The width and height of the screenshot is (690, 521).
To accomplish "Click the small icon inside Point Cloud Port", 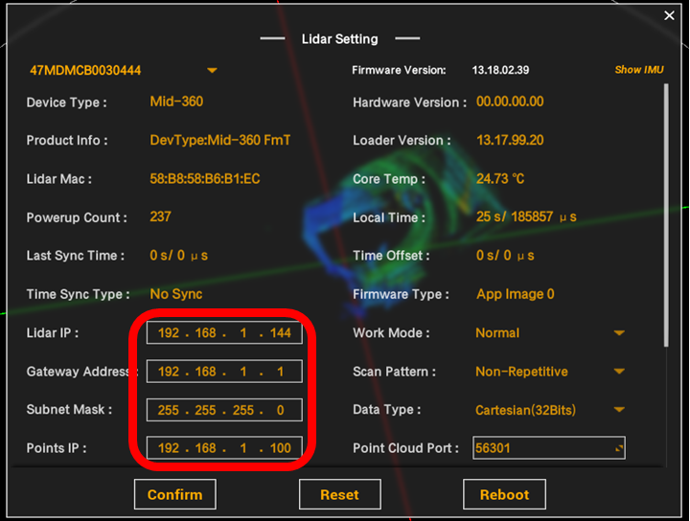I will 618,448.
